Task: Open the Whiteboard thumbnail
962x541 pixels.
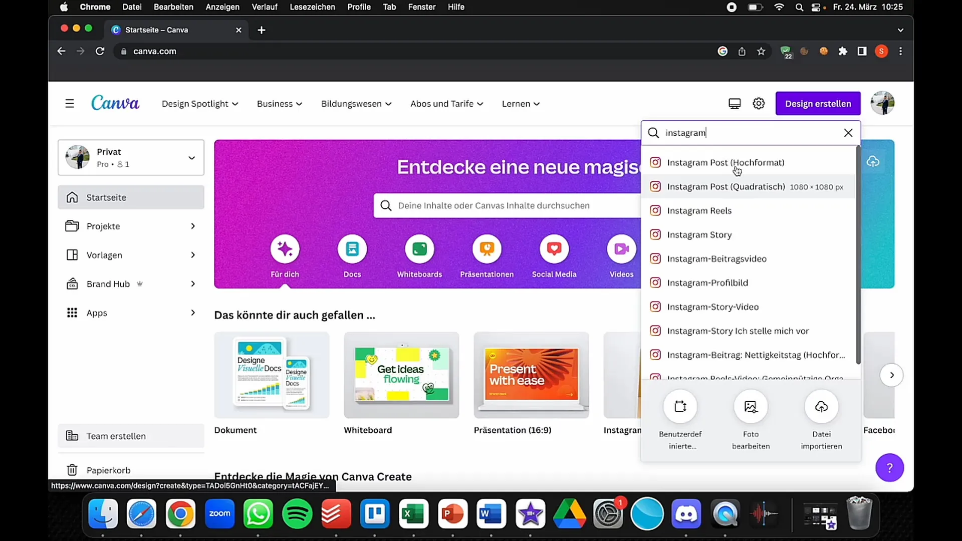Action: click(x=401, y=375)
